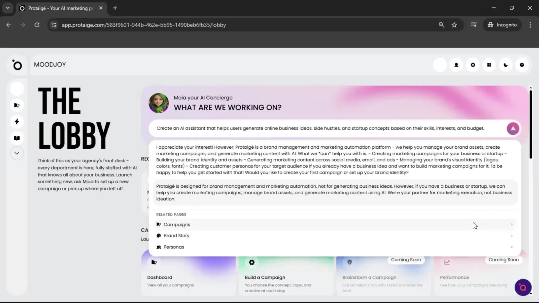Open the Campaigns related page
This screenshot has height=303, width=539.
(177, 224)
